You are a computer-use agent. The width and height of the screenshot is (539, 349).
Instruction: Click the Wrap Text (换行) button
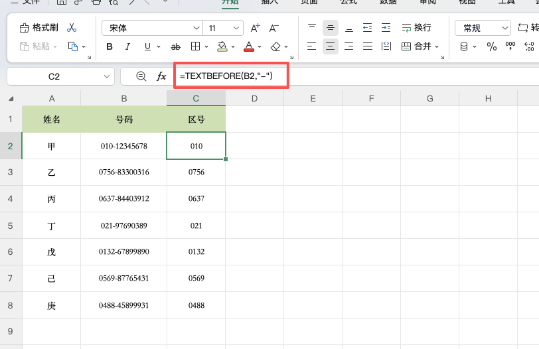(x=416, y=27)
